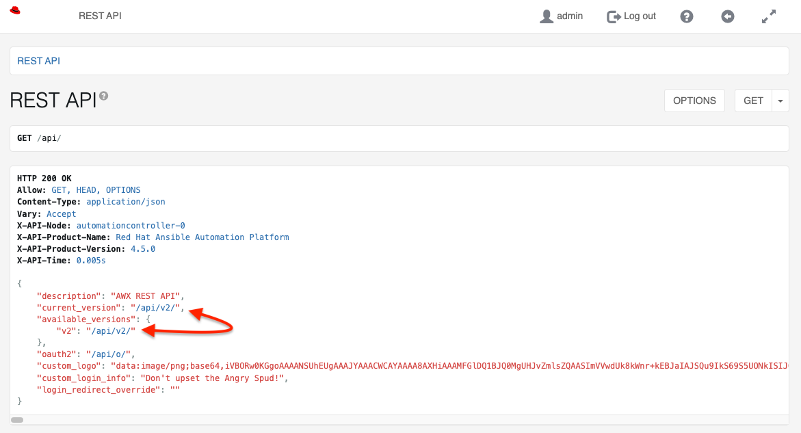The height and width of the screenshot is (433, 801).
Task: Click the Content-Type header label
Action: pyautogui.click(x=49, y=202)
